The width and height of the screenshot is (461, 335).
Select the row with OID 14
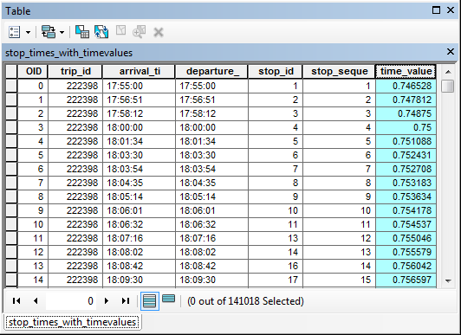[11, 280]
